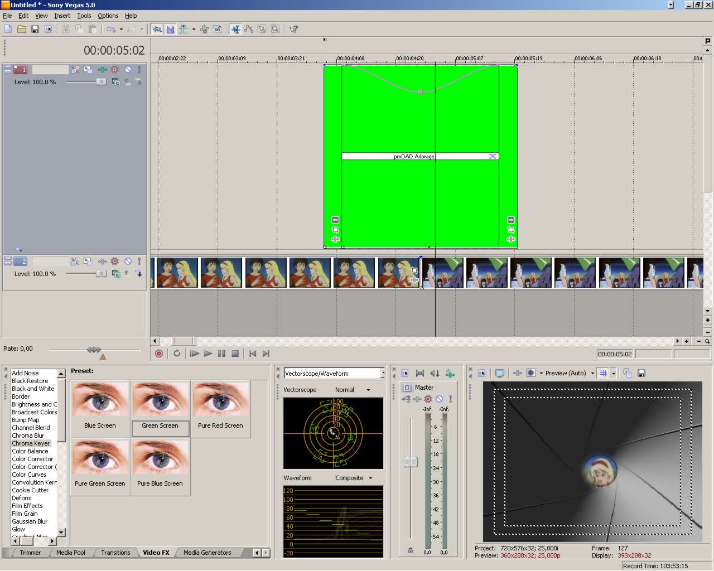Click Play From Start button
Image resolution: width=714 pixels, height=571 pixels.
coord(194,354)
